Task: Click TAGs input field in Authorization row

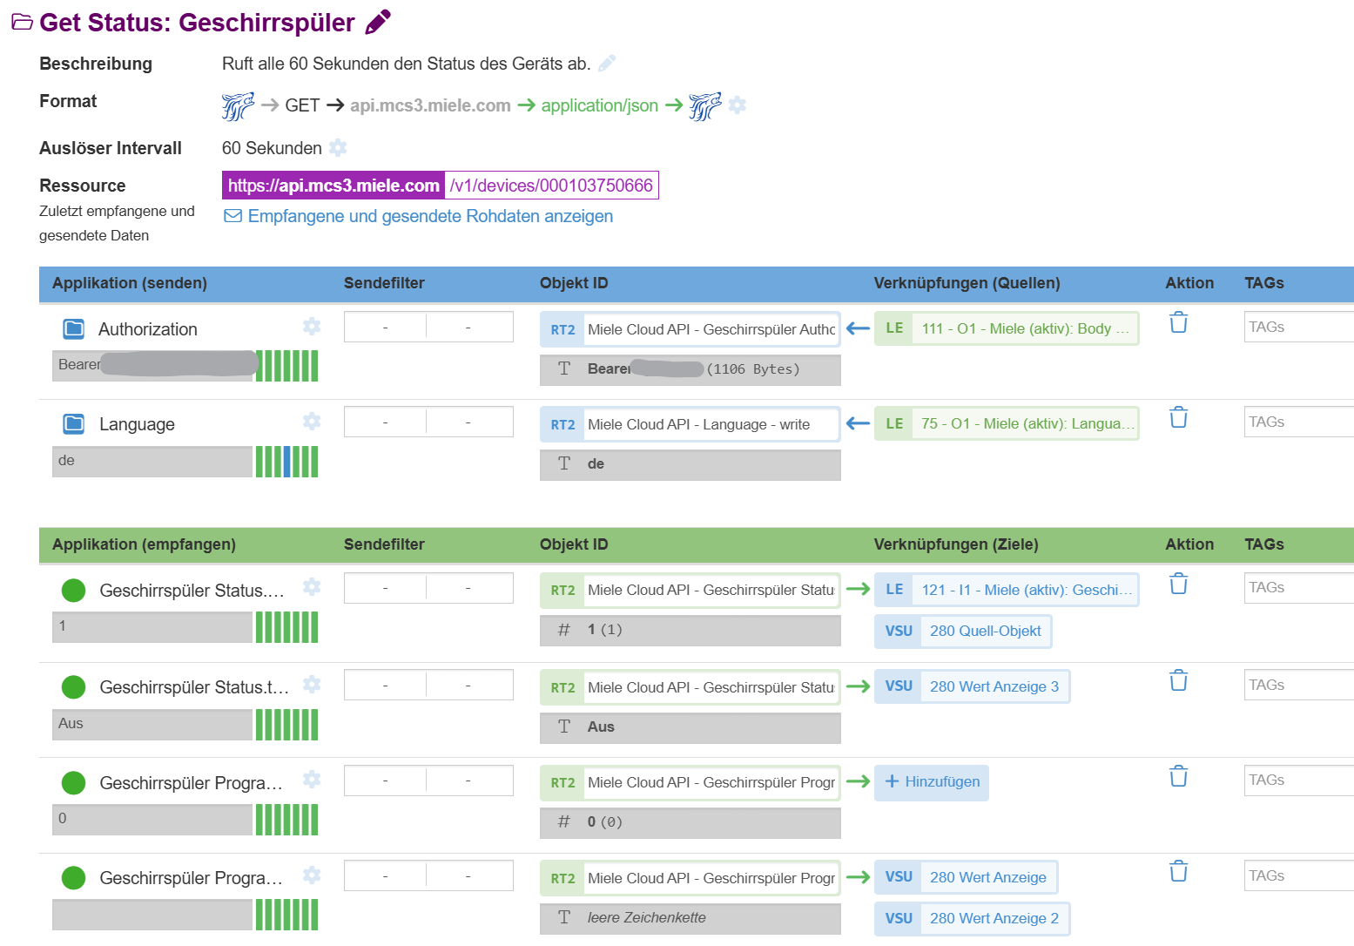Action: [x=1297, y=328]
